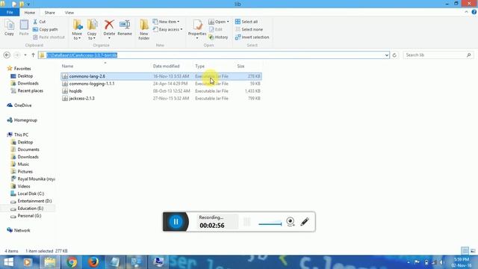
Task: Show file History
Action: point(218,37)
